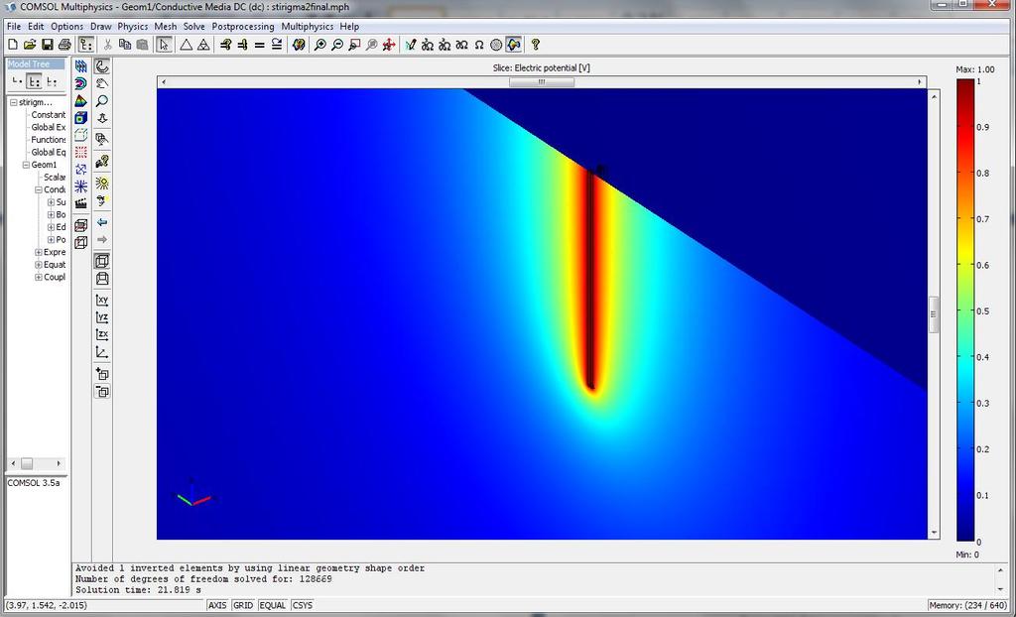Zoom in using magnifier plus icon
1016x617 pixels.
coord(319,45)
